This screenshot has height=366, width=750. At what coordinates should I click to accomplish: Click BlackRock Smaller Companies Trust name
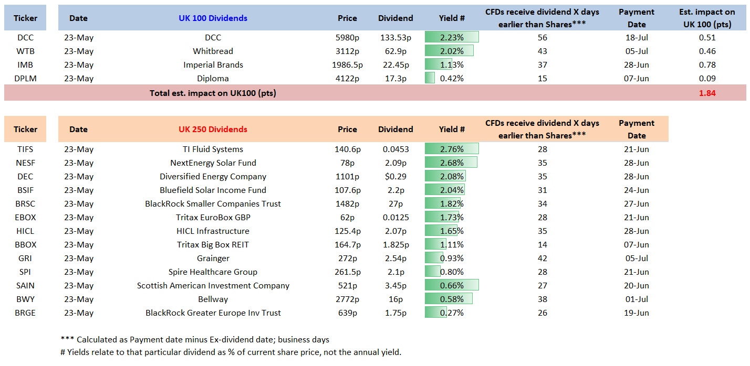[213, 203]
